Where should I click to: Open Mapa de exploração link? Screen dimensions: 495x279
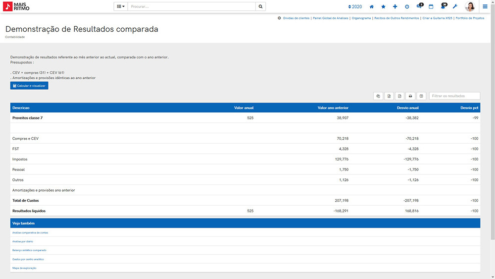[24, 268]
